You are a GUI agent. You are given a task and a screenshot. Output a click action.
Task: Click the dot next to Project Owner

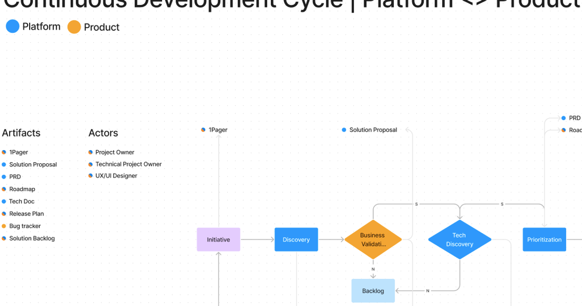click(90, 152)
